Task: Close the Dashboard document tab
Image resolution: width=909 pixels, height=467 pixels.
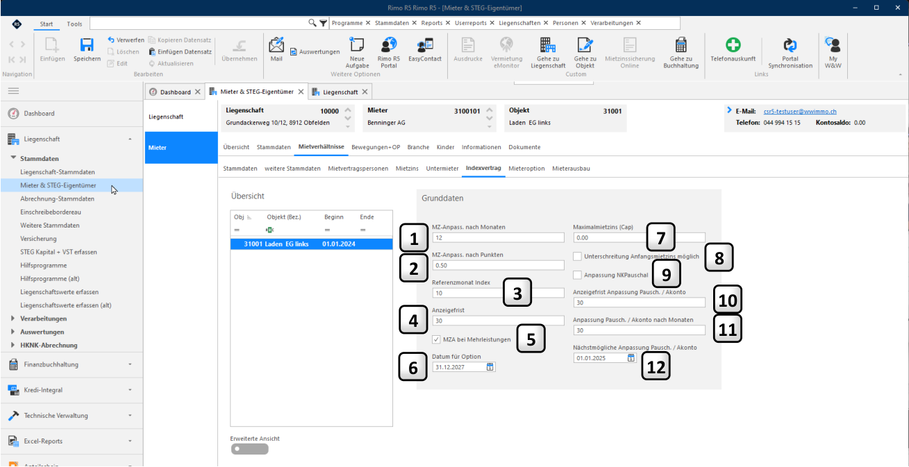Action: pyautogui.click(x=197, y=92)
